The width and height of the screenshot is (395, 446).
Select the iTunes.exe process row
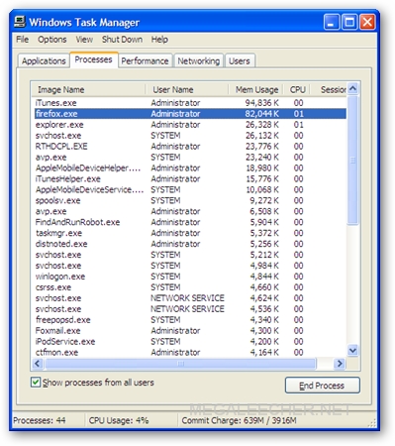click(189, 103)
